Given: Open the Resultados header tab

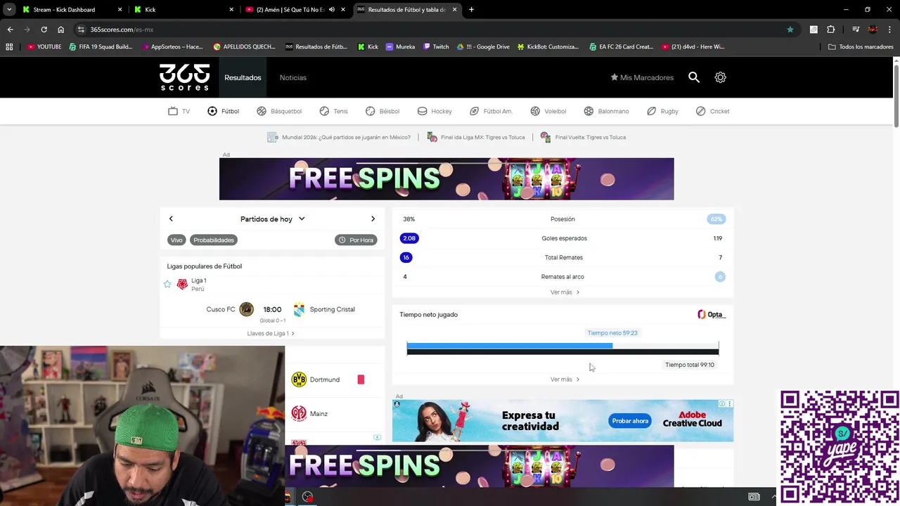Looking at the screenshot, I should 243,77.
